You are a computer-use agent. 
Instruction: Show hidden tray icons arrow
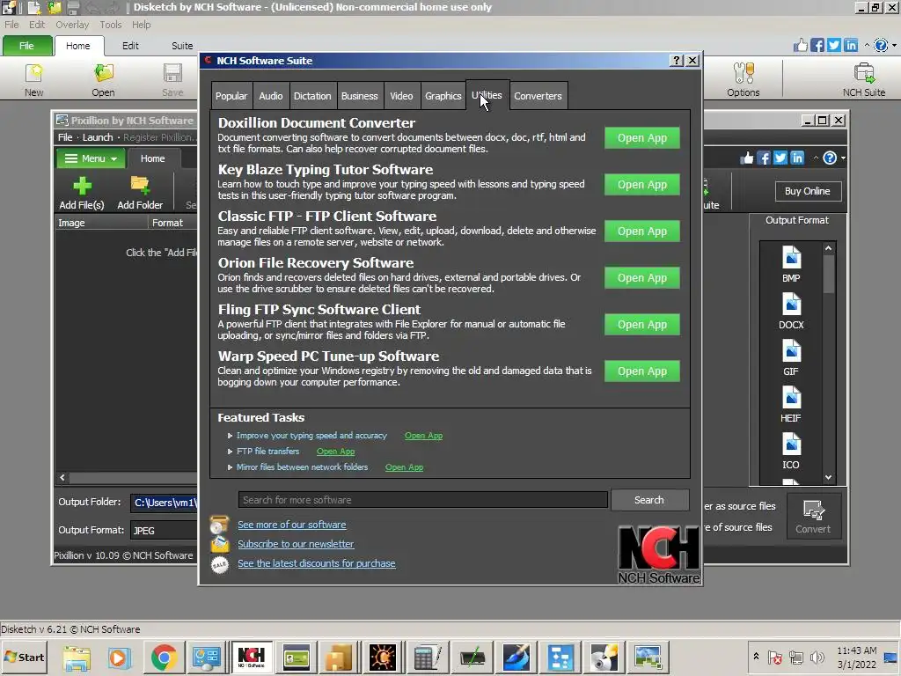pyautogui.click(x=756, y=656)
